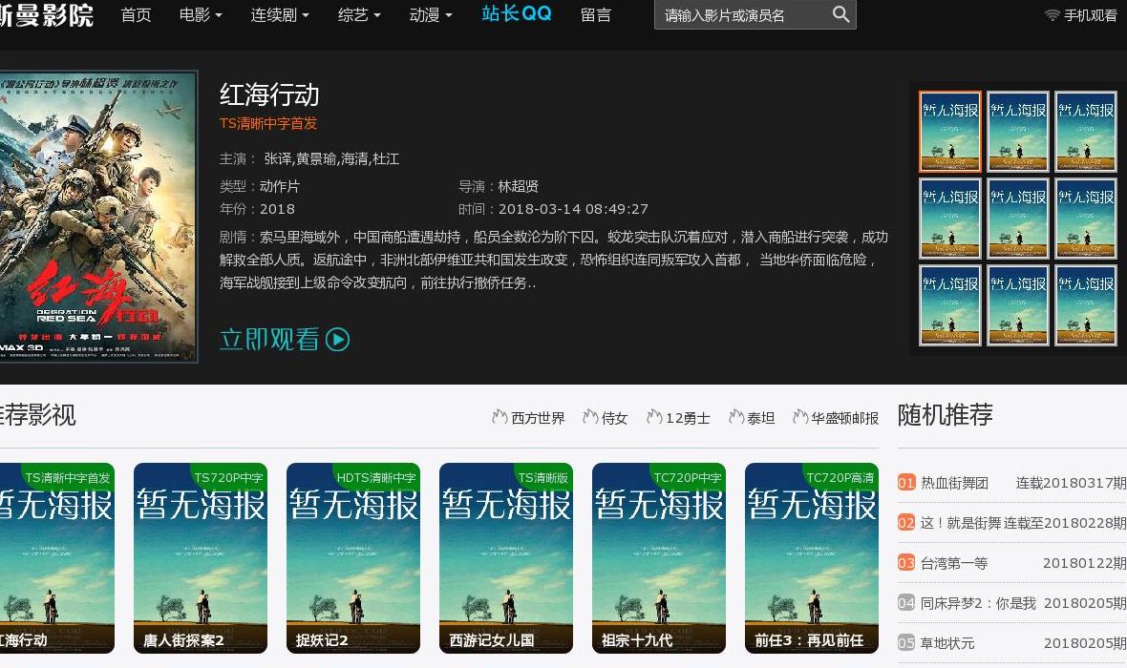
Task: Select the highlighted first poster thumbnail in grid
Action: pos(949,132)
